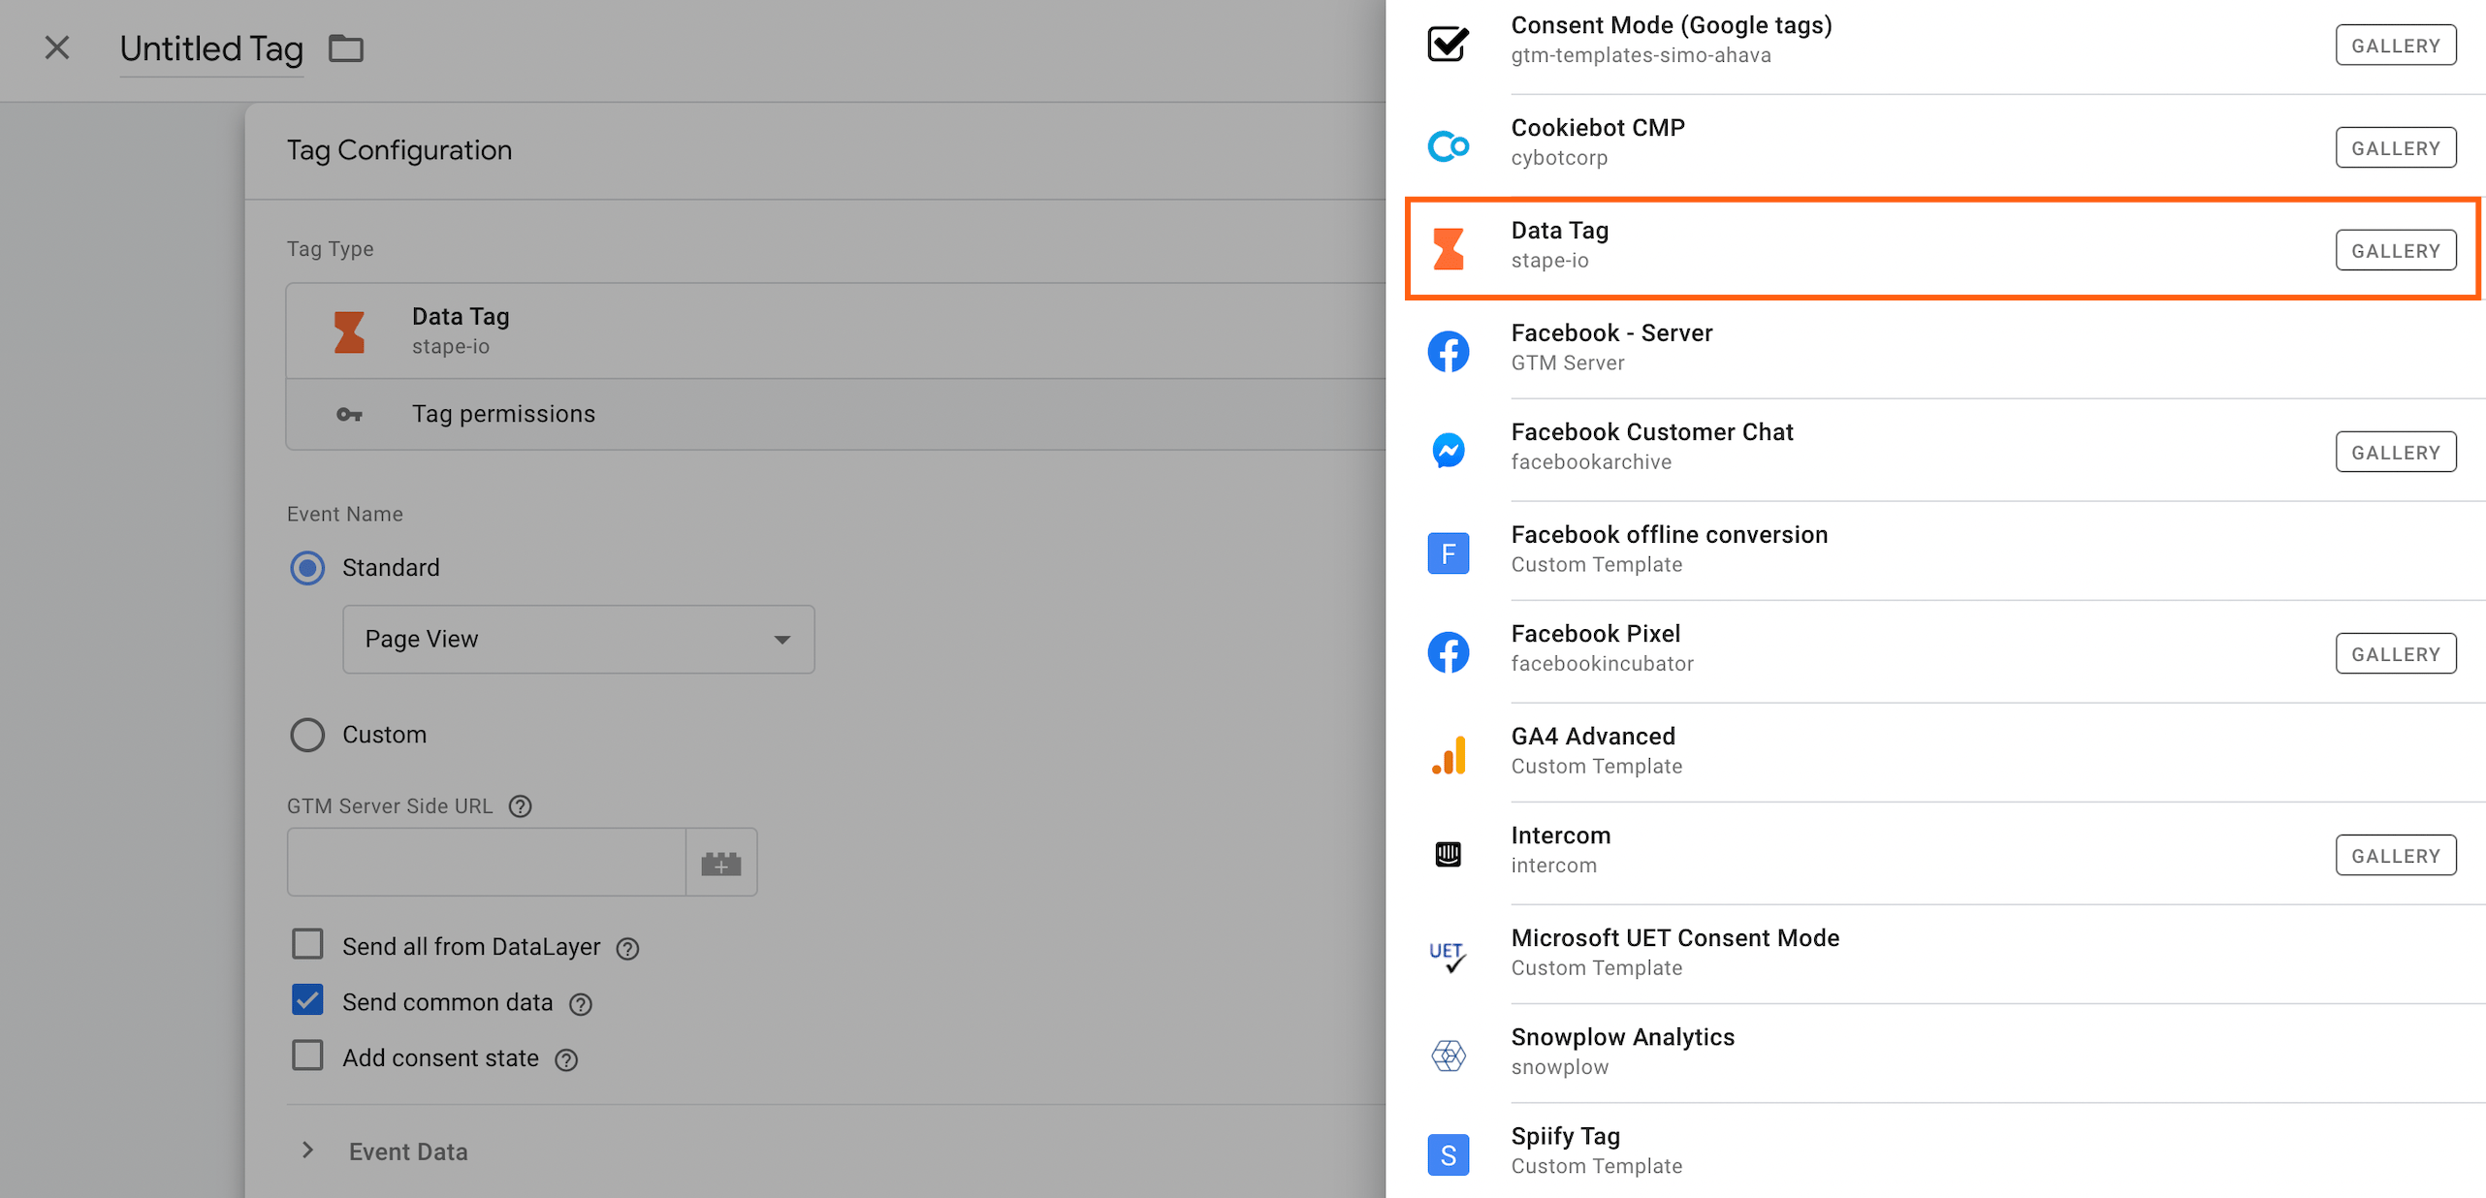The width and height of the screenshot is (2486, 1198).
Task: Click the Microsoft UET Consent Mode icon
Action: click(1448, 956)
